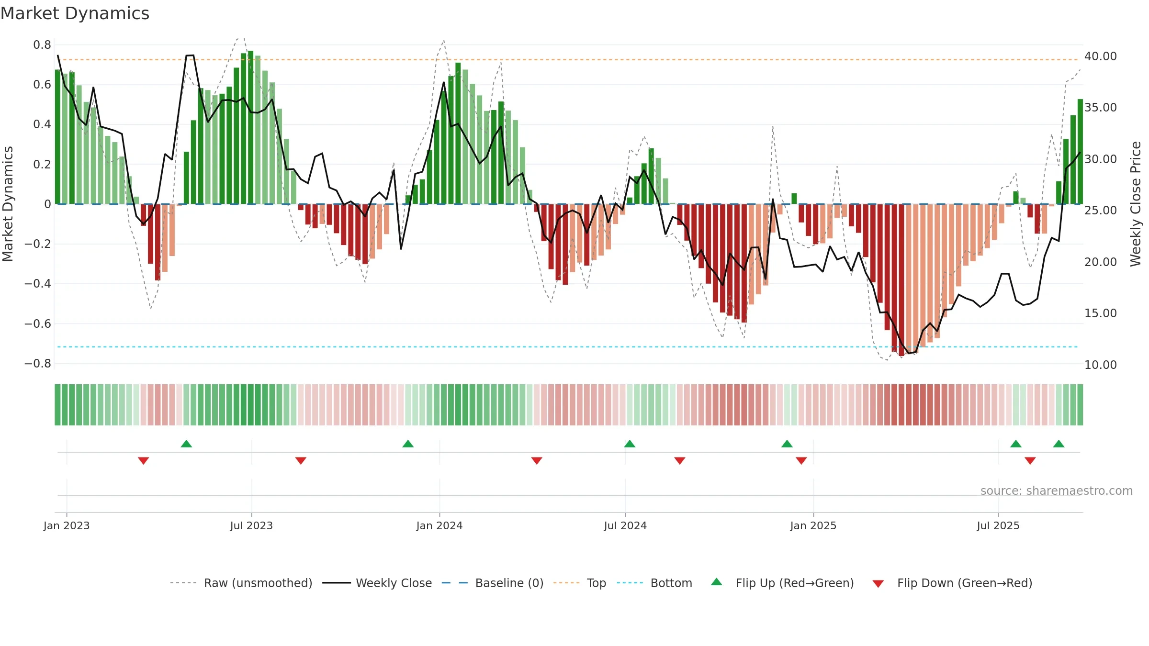Screen dimensions: 1149x646
Task: Toggle the Bottom legend item
Action: click(x=654, y=583)
